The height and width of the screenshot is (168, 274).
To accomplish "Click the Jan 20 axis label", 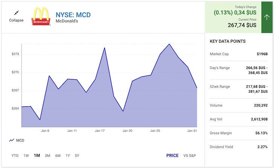I will click(127, 131).
